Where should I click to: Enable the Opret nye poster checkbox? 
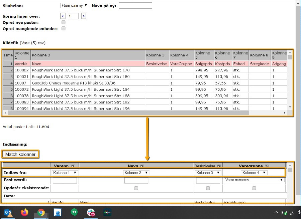pos(64,22)
